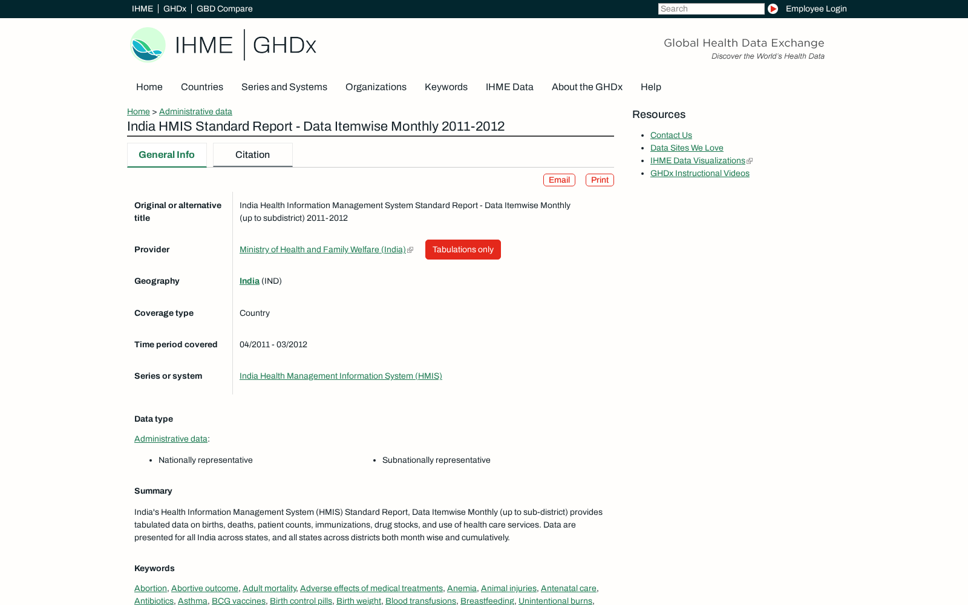
Task: Open About the GHDx menu
Action: pos(587,87)
